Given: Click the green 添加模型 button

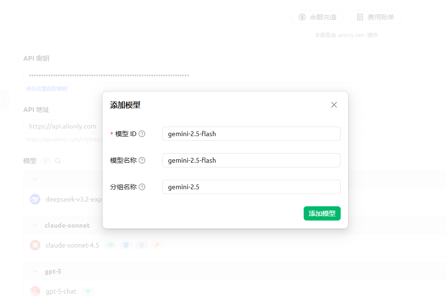Looking at the screenshot, I should click(322, 213).
